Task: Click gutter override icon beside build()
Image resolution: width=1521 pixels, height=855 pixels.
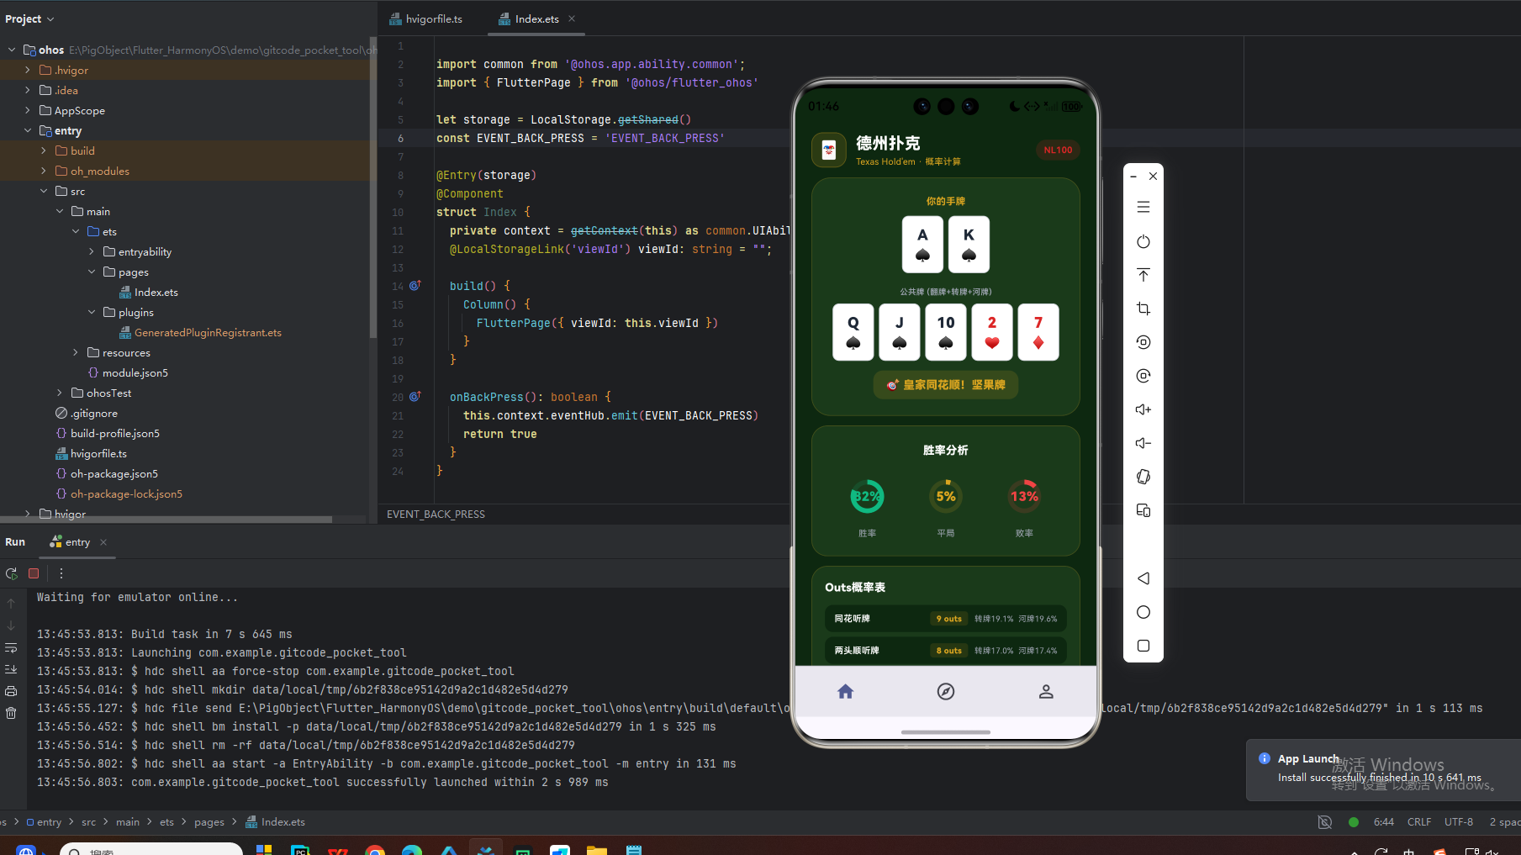Action: 415,286
